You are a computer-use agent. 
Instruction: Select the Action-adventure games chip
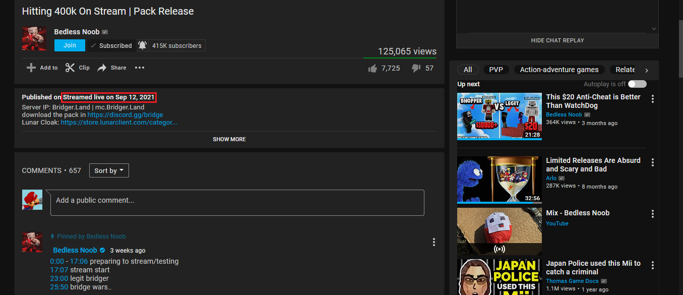pyautogui.click(x=559, y=70)
